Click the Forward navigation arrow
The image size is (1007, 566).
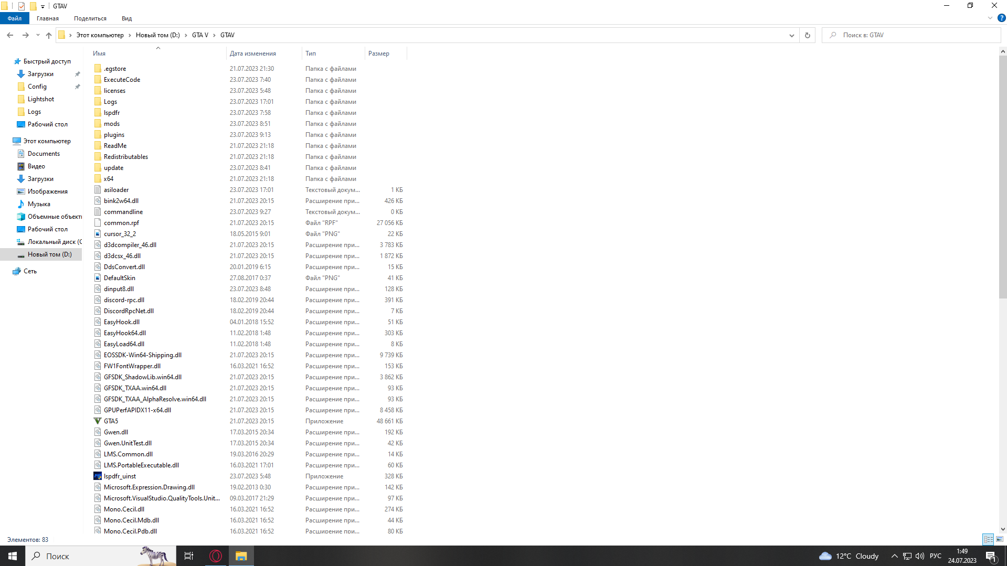coord(25,35)
